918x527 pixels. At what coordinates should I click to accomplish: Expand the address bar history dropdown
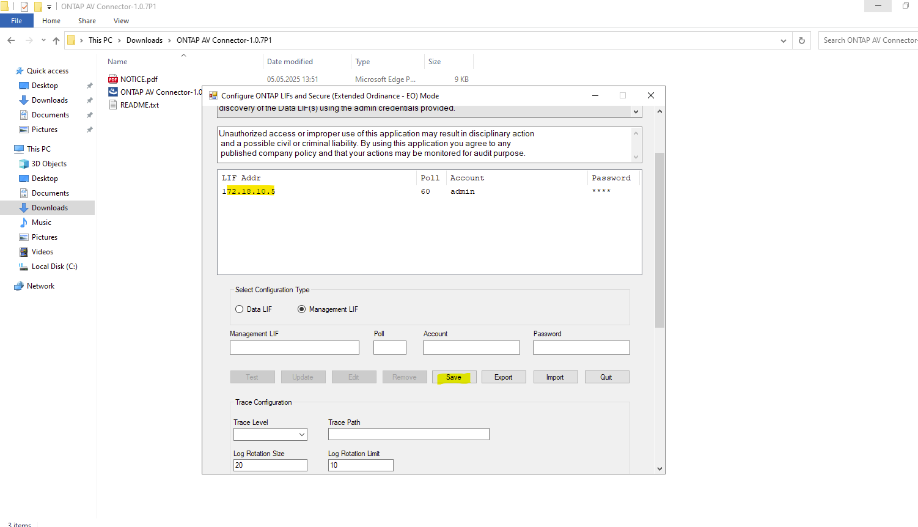point(784,41)
